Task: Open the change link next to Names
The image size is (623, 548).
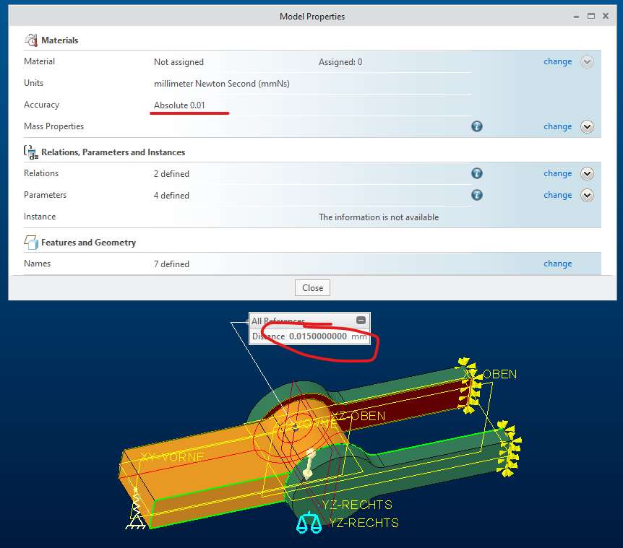Action: point(557,264)
